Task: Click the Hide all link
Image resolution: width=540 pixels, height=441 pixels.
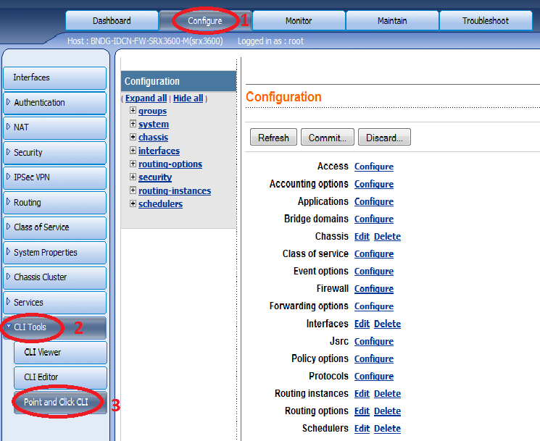Action: (188, 98)
